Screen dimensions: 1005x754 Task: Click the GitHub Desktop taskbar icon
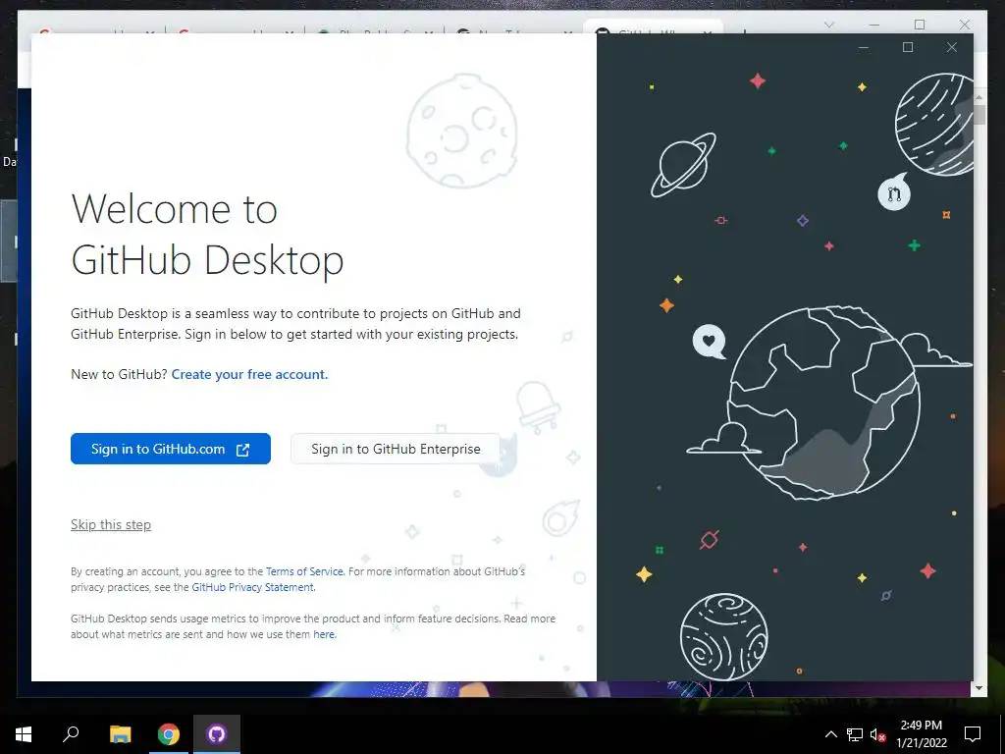[x=217, y=734]
